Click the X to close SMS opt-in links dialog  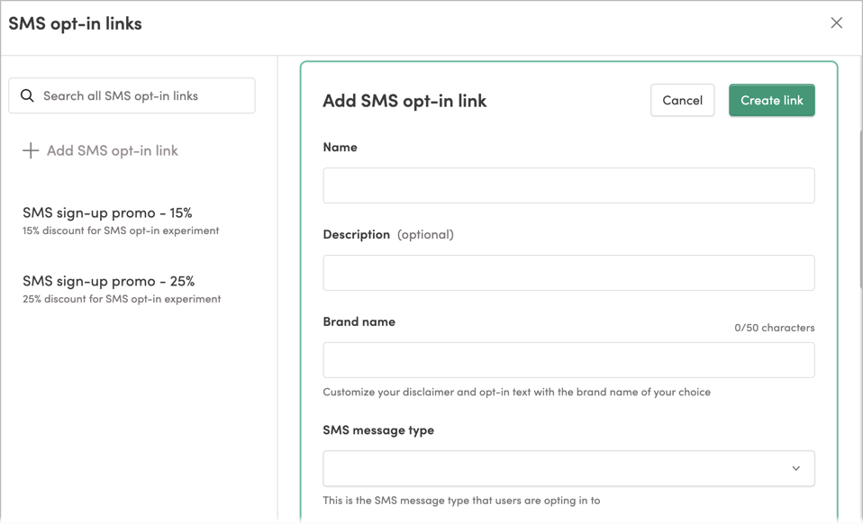836,23
